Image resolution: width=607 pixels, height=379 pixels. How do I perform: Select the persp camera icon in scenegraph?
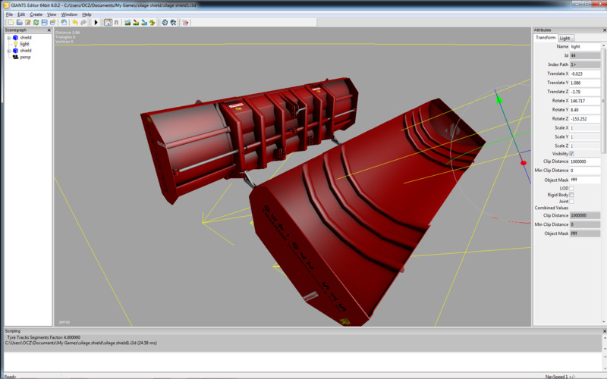point(15,57)
